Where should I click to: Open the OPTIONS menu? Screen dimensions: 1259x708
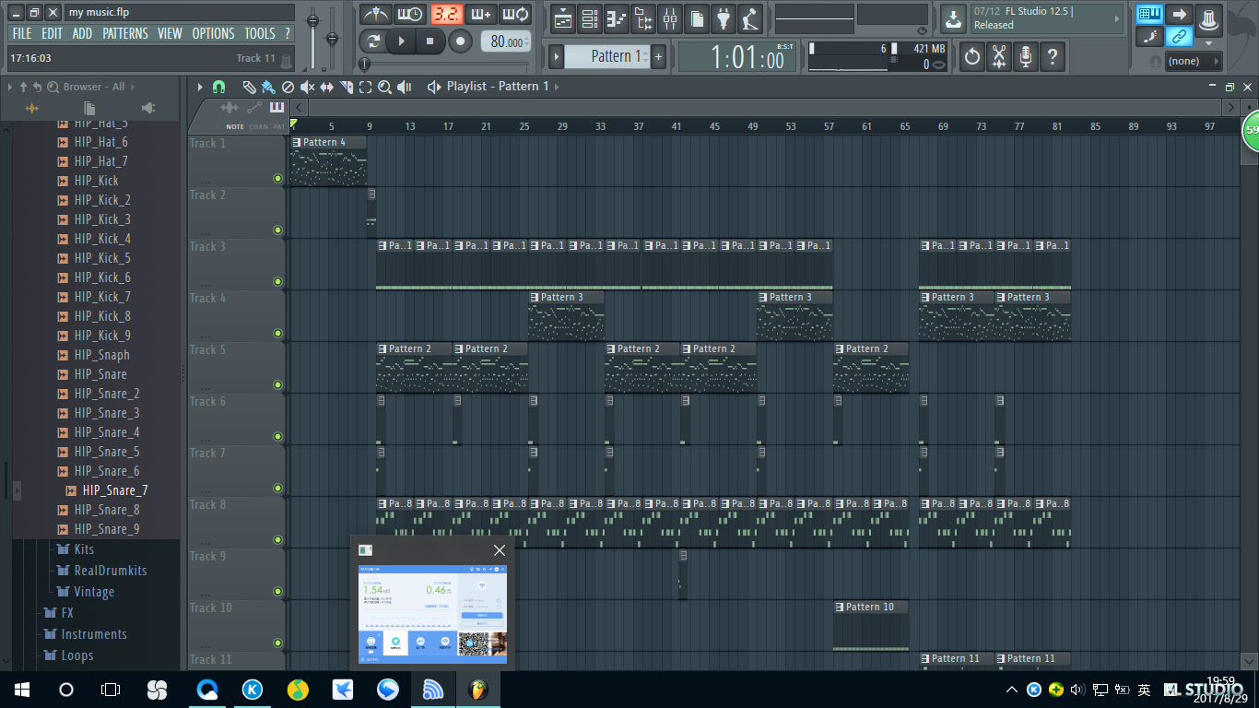(x=213, y=33)
